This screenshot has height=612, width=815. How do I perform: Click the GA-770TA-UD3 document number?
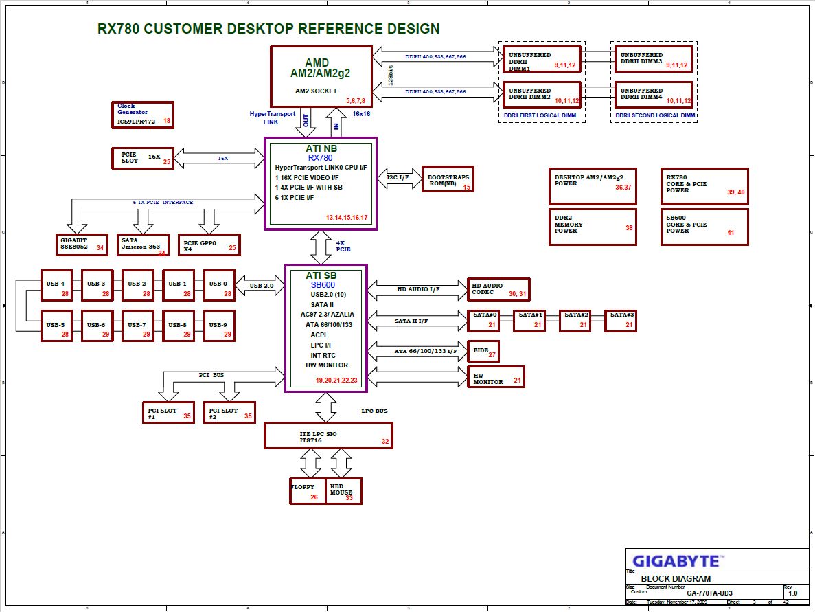pos(709,593)
